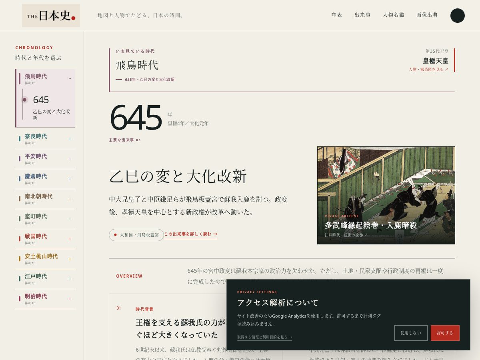The height and width of the screenshot is (360, 480).
Task: Click the OVERVIEW label
Action: tap(129, 276)
